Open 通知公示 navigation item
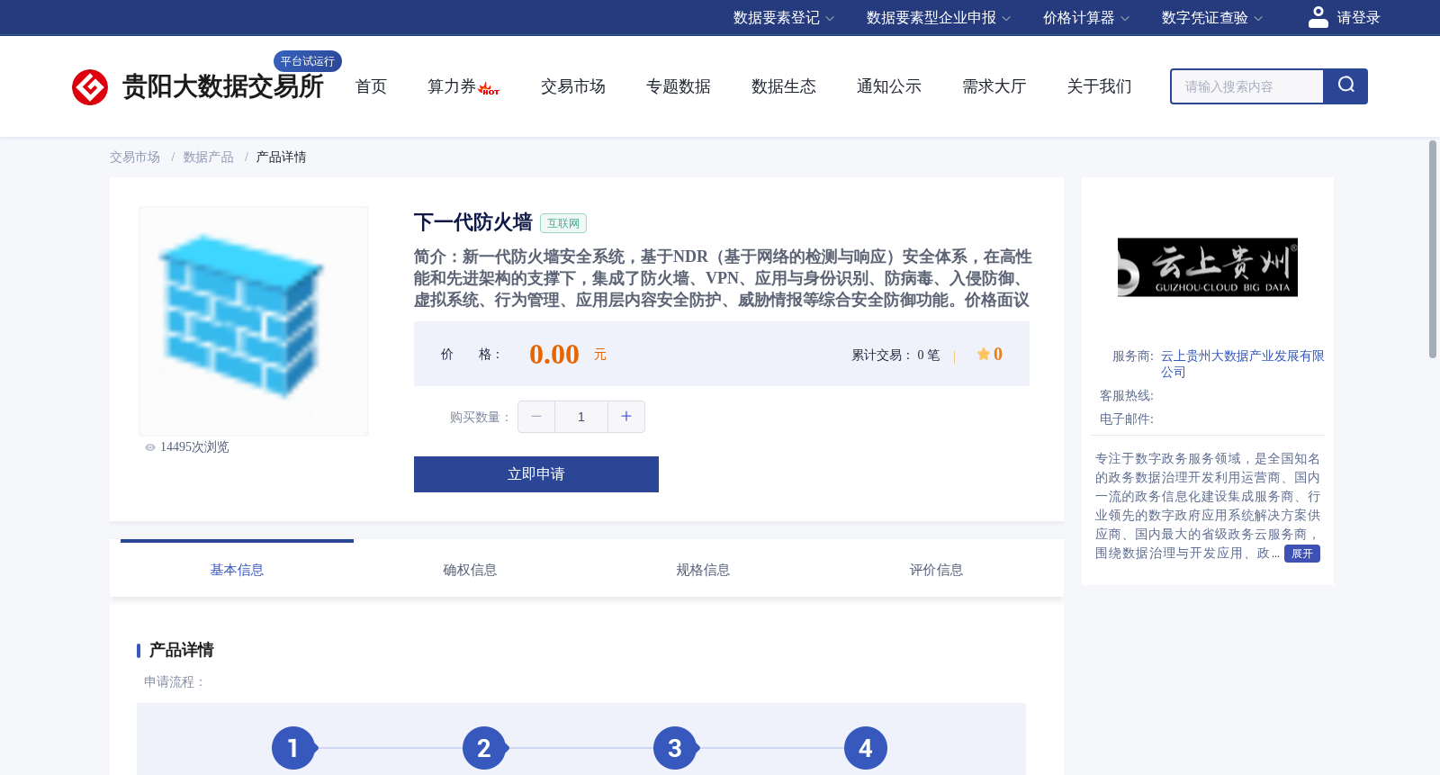 point(889,86)
